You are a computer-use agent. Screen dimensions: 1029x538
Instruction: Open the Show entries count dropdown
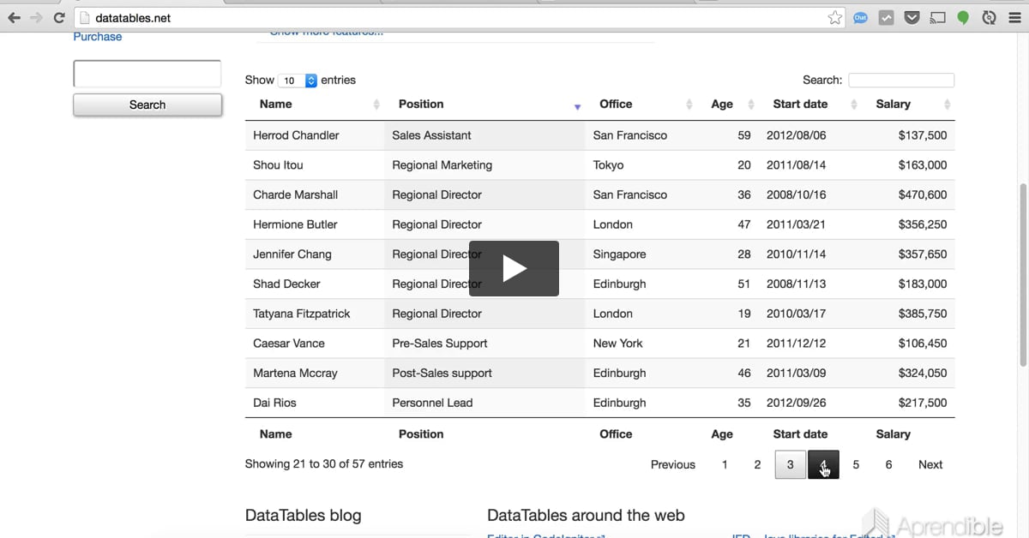(x=298, y=81)
